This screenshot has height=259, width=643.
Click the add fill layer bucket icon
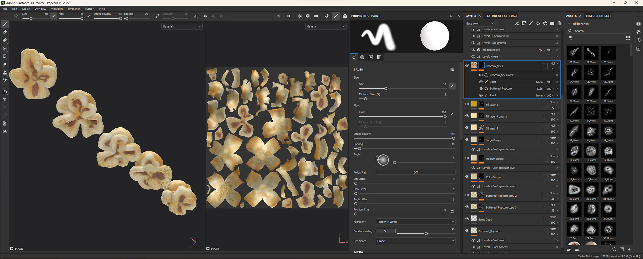538,23
